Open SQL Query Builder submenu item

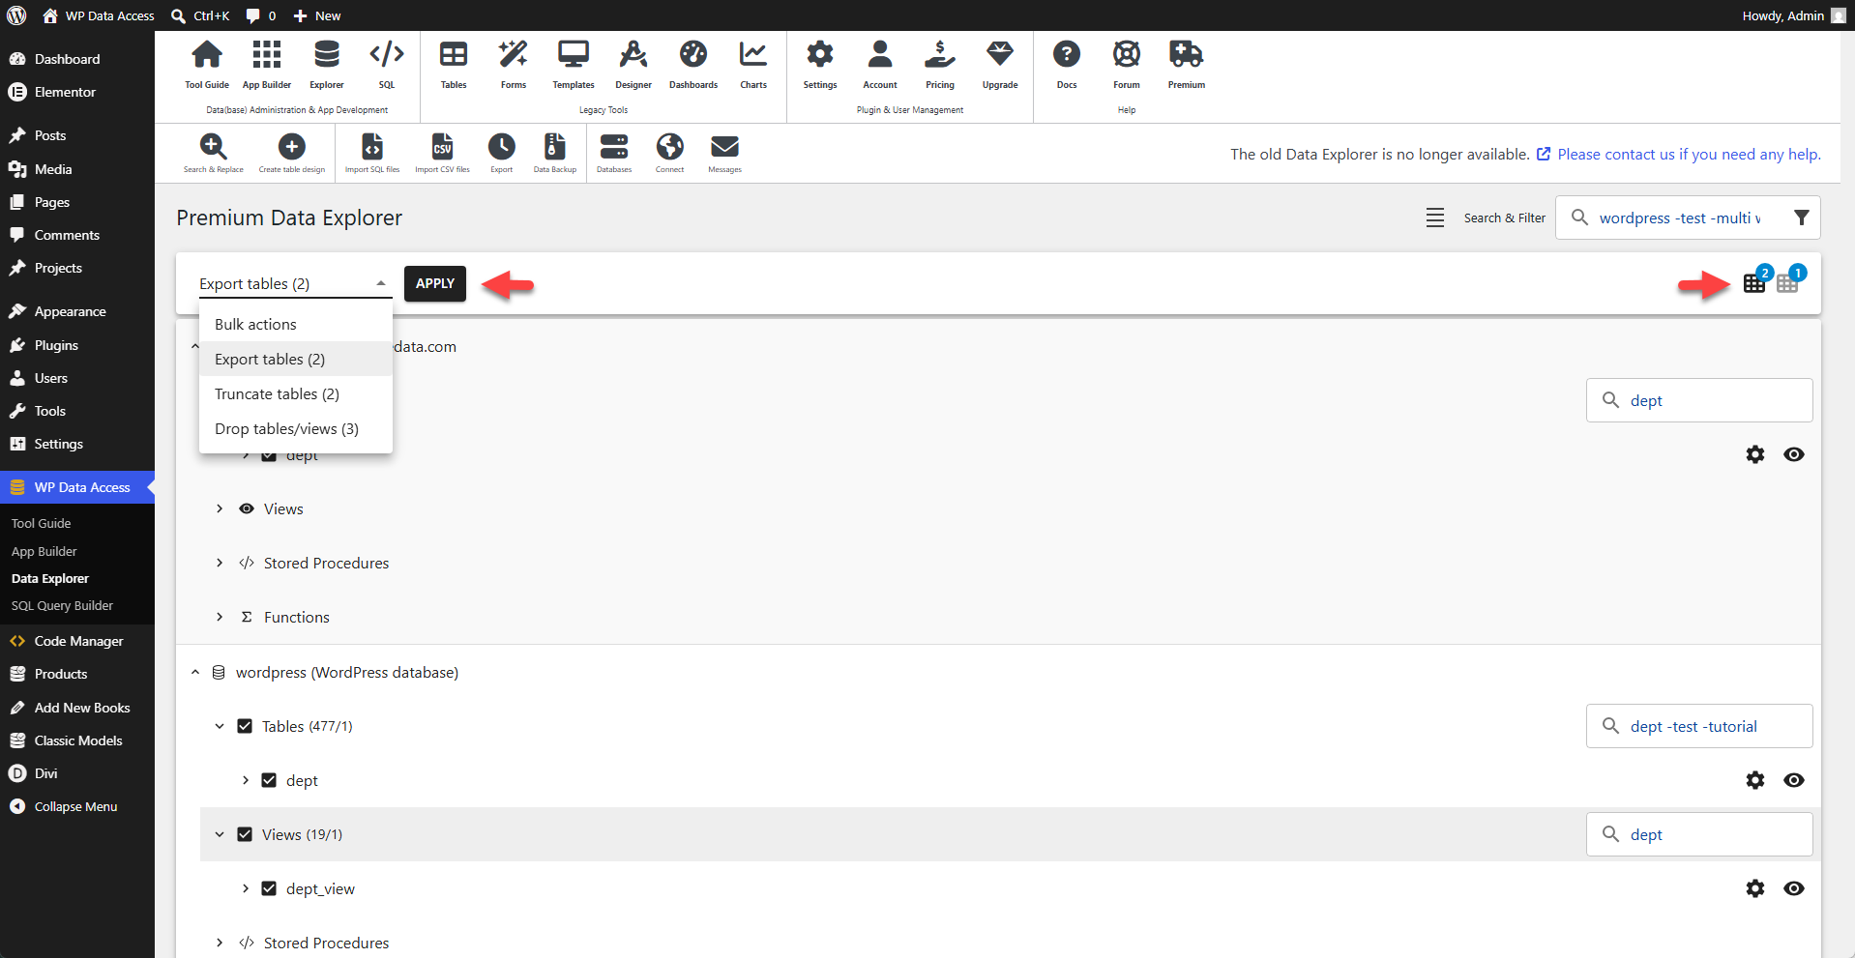coord(62,605)
